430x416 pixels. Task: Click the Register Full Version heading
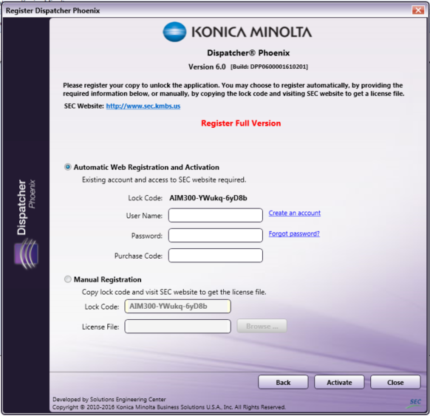coord(241,123)
